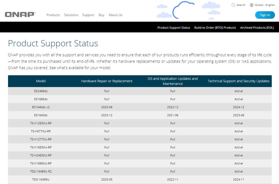Select the TDS-16489U R2 model cell
The image size is (279, 184).
(41, 171)
